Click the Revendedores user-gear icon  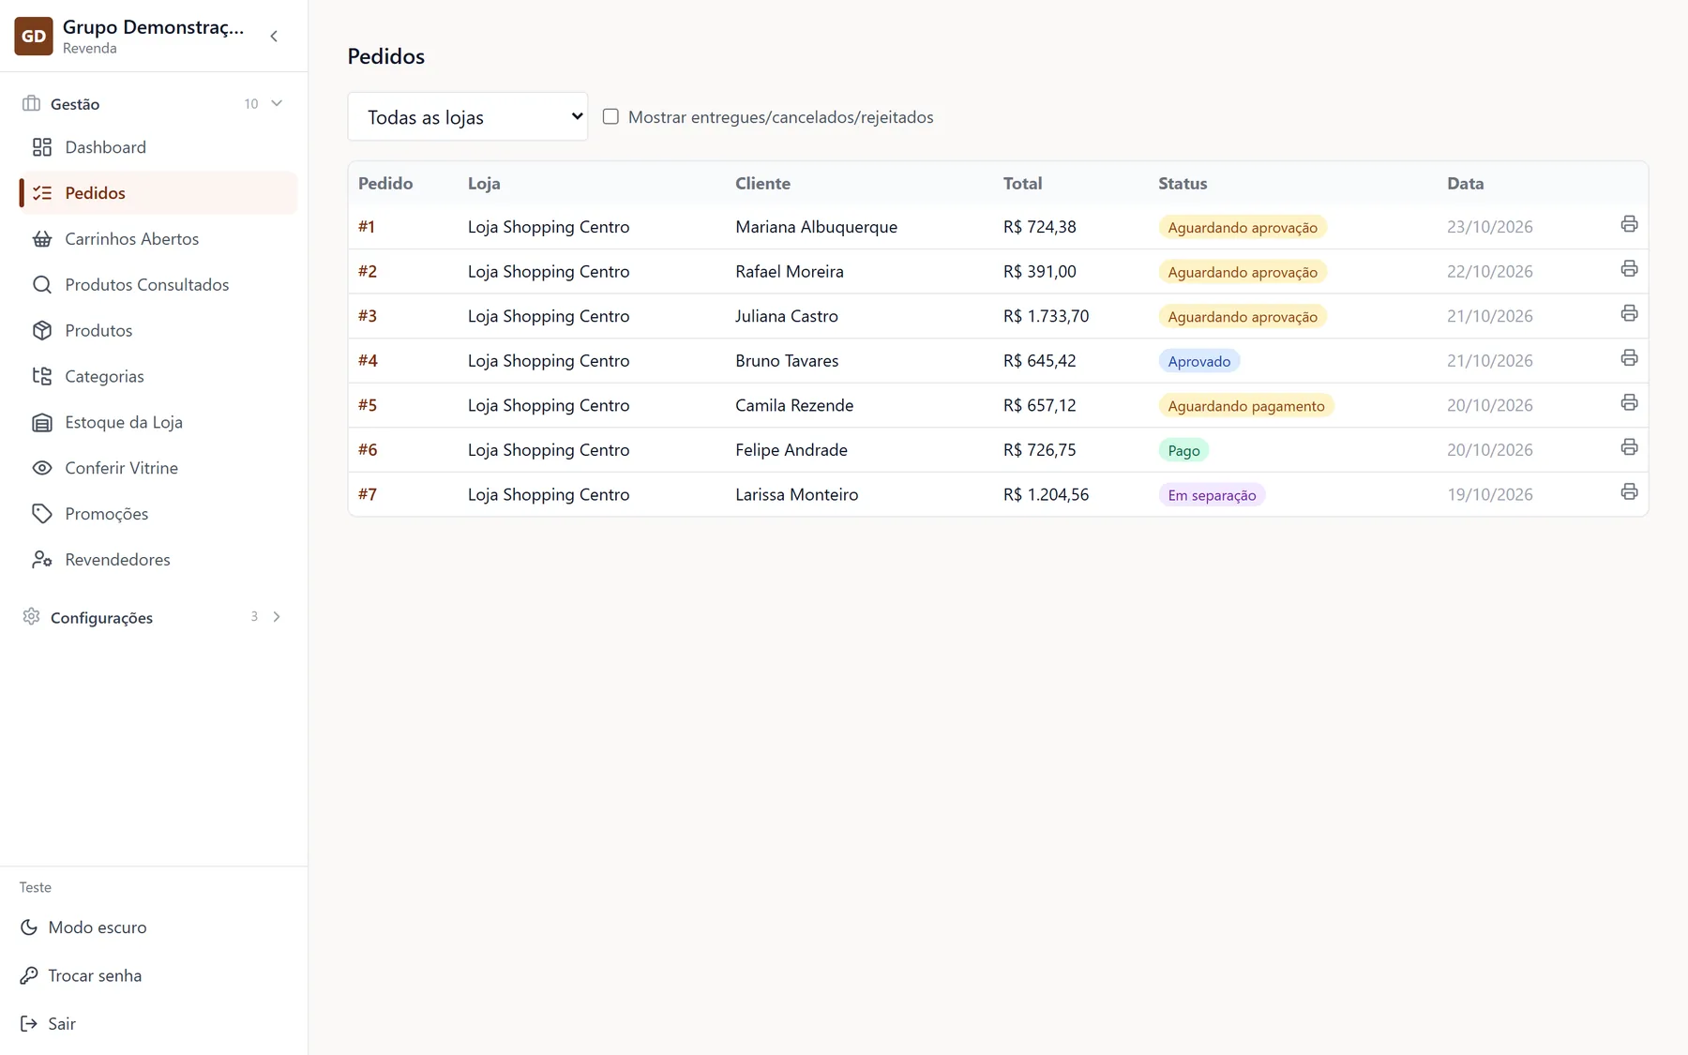point(42,560)
